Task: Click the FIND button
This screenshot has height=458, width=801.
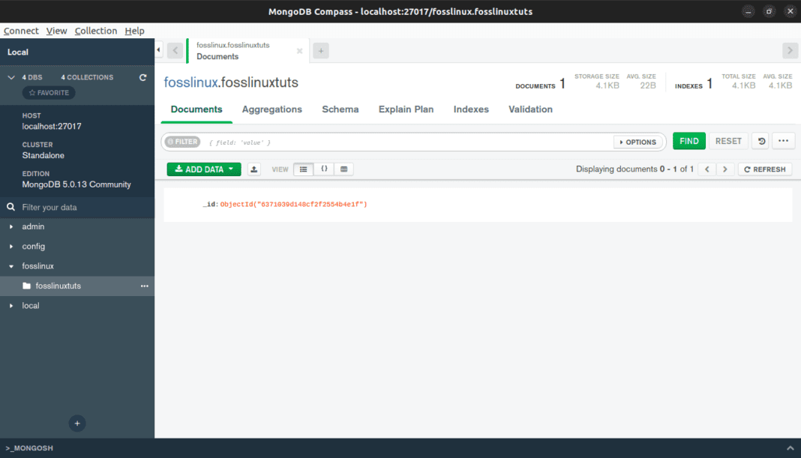Action: pyautogui.click(x=688, y=141)
